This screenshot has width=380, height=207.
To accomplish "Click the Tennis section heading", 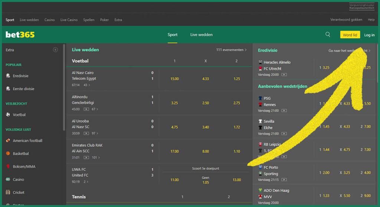I will pos(79,197).
